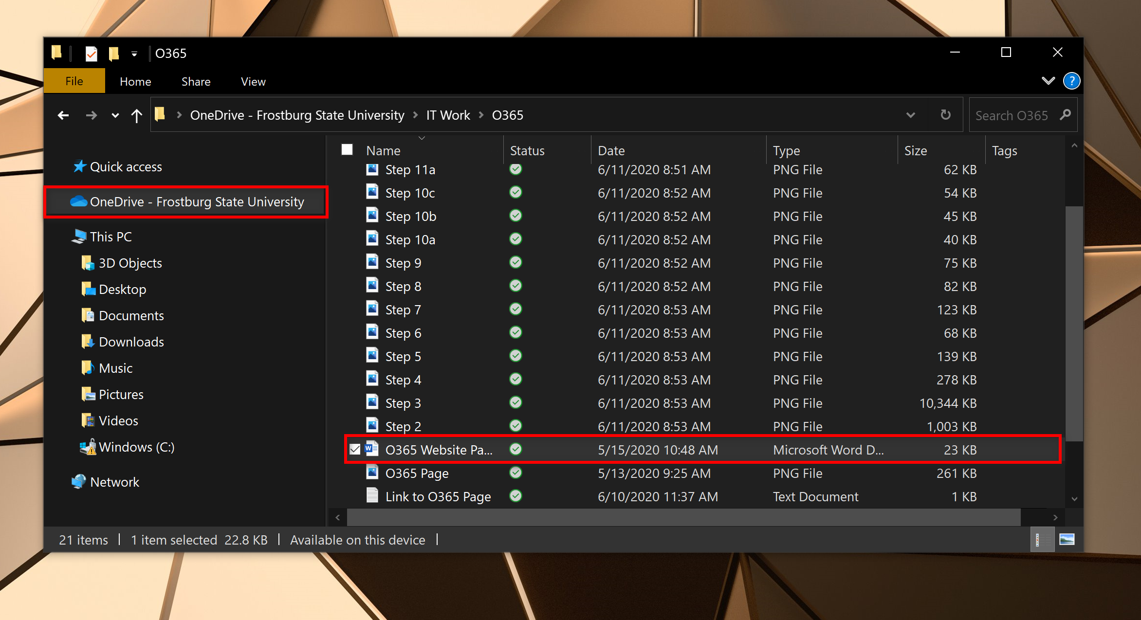Sort by the Tags column
Viewport: 1141px width, 620px height.
pos(1004,150)
